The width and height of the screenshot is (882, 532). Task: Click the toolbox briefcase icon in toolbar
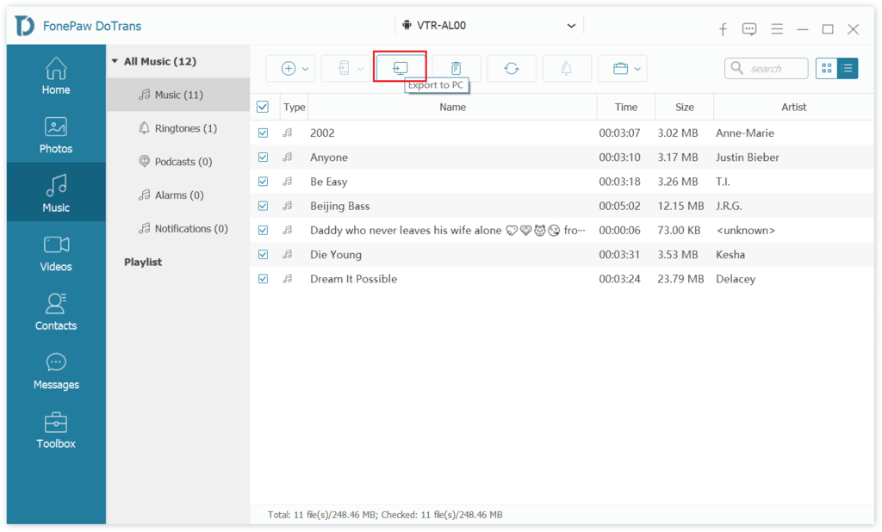coord(620,69)
